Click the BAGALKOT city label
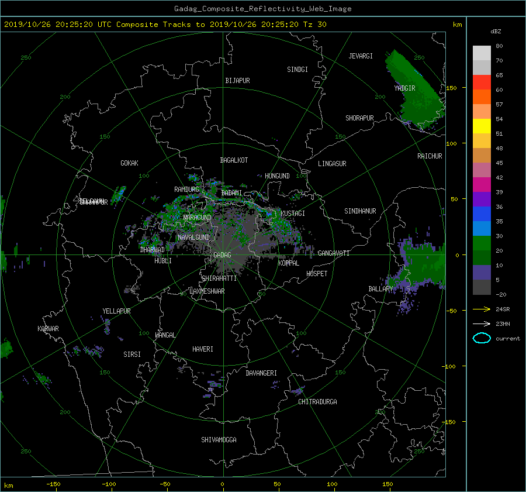 coord(234,160)
